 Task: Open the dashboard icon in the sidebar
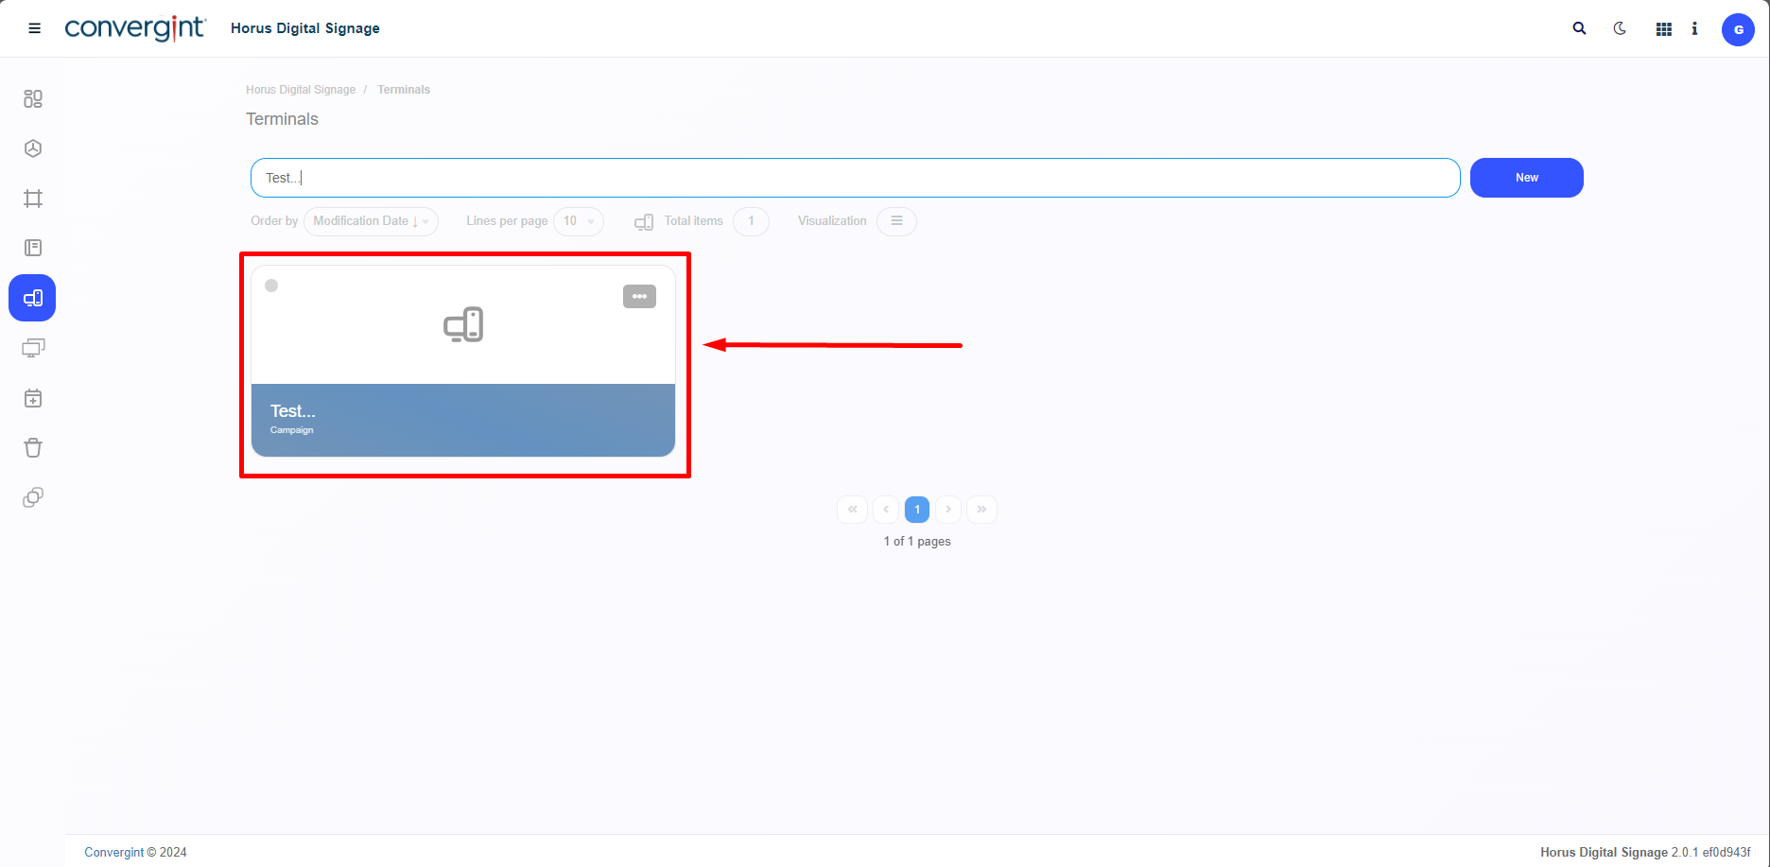tap(33, 99)
